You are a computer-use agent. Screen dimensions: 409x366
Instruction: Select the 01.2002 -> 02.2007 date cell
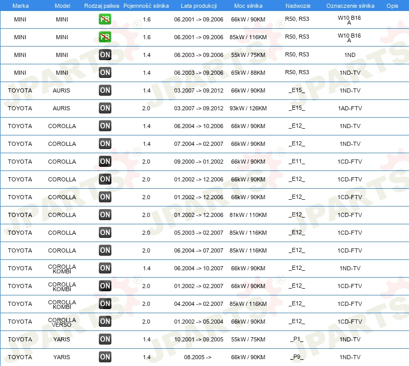coord(199,286)
